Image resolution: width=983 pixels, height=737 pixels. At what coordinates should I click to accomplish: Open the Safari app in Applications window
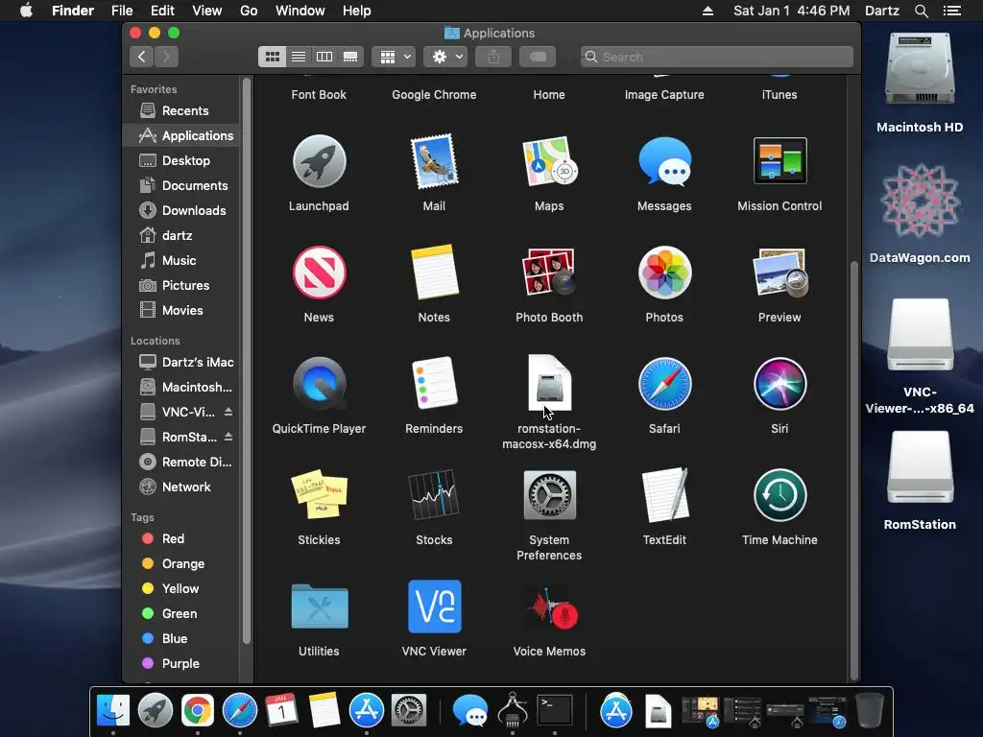click(664, 384)
